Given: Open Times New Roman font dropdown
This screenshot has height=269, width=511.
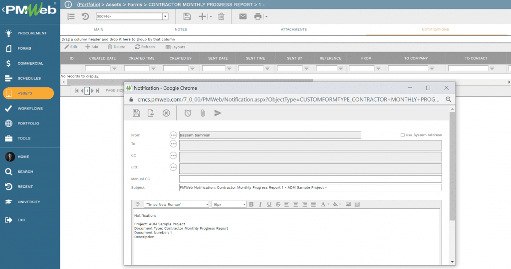Looking at the screenshot, I should [207, 205].
